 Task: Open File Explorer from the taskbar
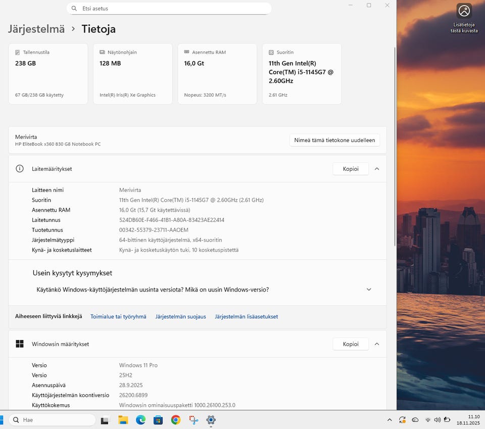pyautogui.click(x=123, y=420)
